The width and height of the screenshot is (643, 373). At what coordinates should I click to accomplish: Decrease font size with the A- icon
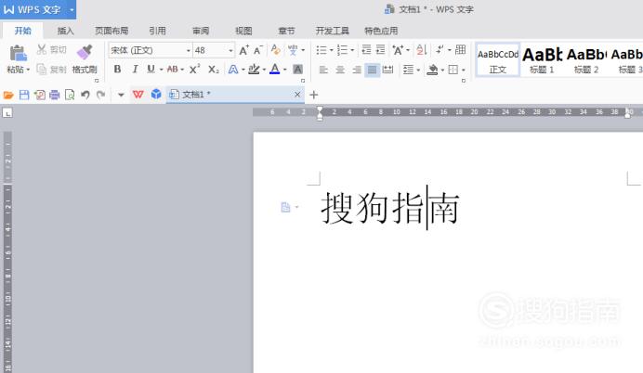(x=258, y=50)
